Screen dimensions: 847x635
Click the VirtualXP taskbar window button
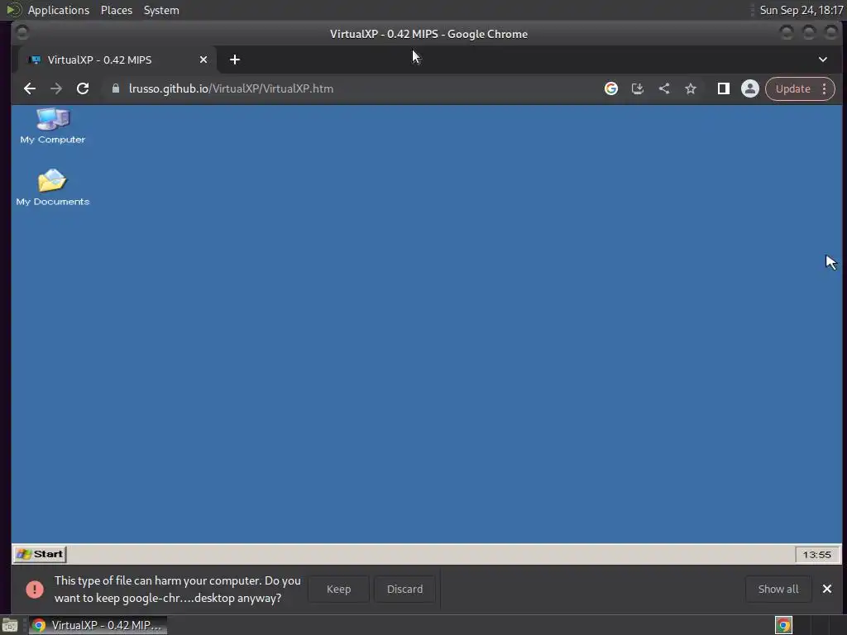click(x=98, y=625)
